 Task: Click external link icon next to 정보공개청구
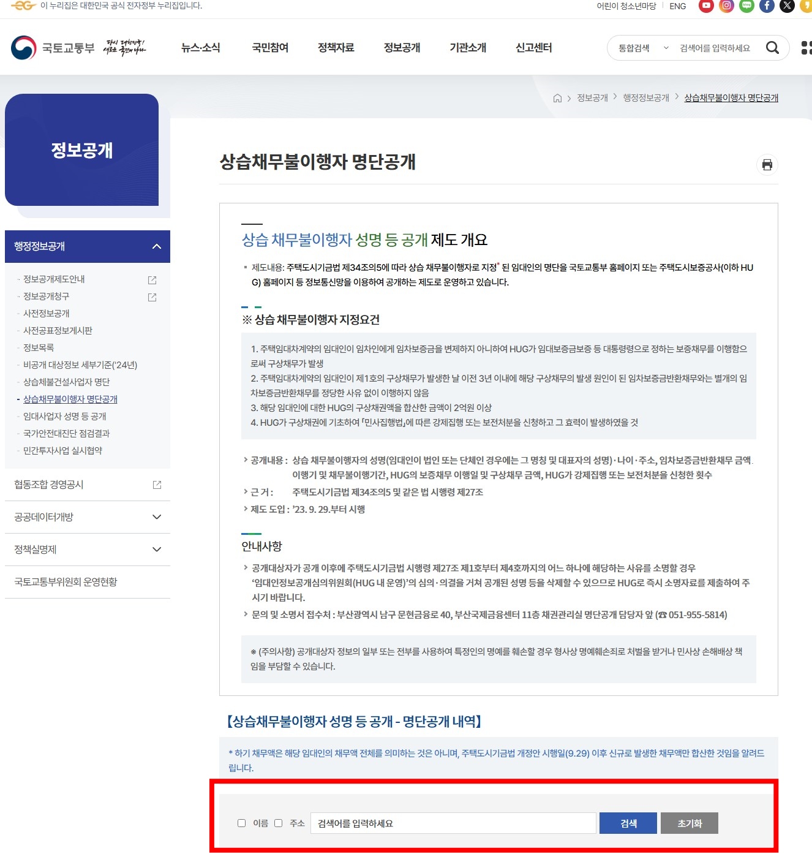(152, 297)
